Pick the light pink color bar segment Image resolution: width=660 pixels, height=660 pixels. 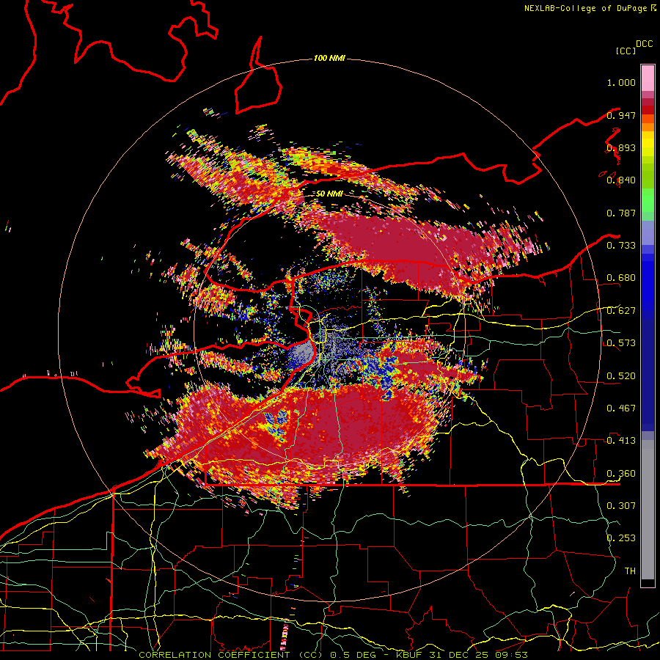648,78
